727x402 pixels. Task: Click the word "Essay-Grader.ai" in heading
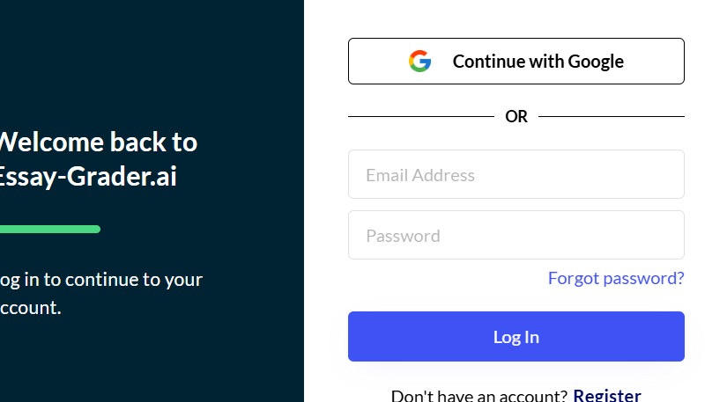[88, 176]
